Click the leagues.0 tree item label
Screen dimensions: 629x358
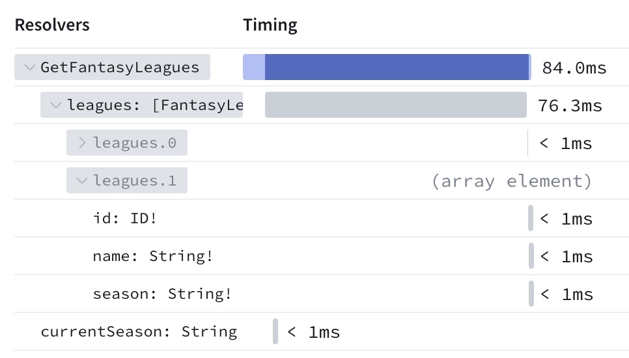point(135,143)
